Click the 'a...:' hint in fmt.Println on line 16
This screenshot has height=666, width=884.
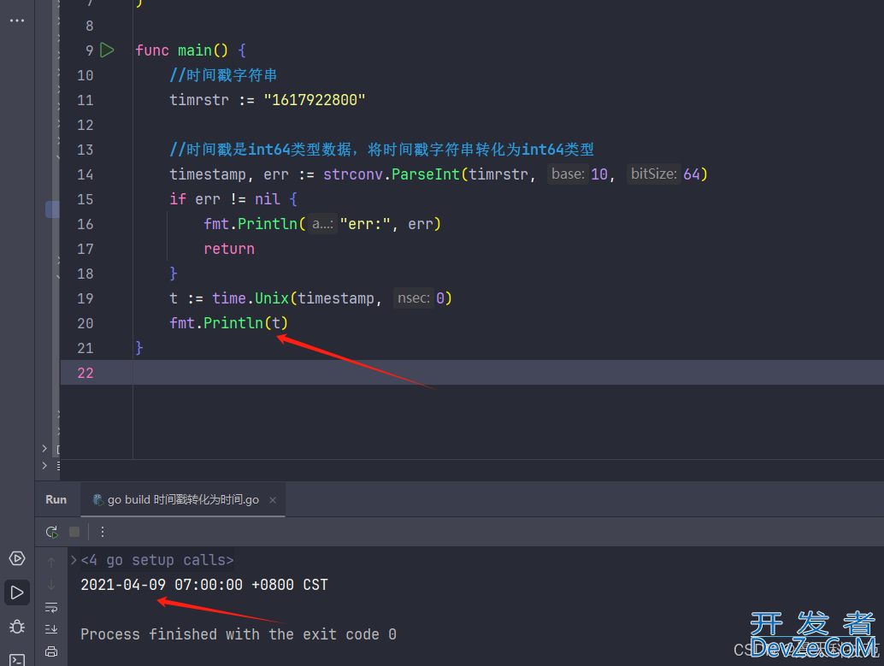(322, 224)
